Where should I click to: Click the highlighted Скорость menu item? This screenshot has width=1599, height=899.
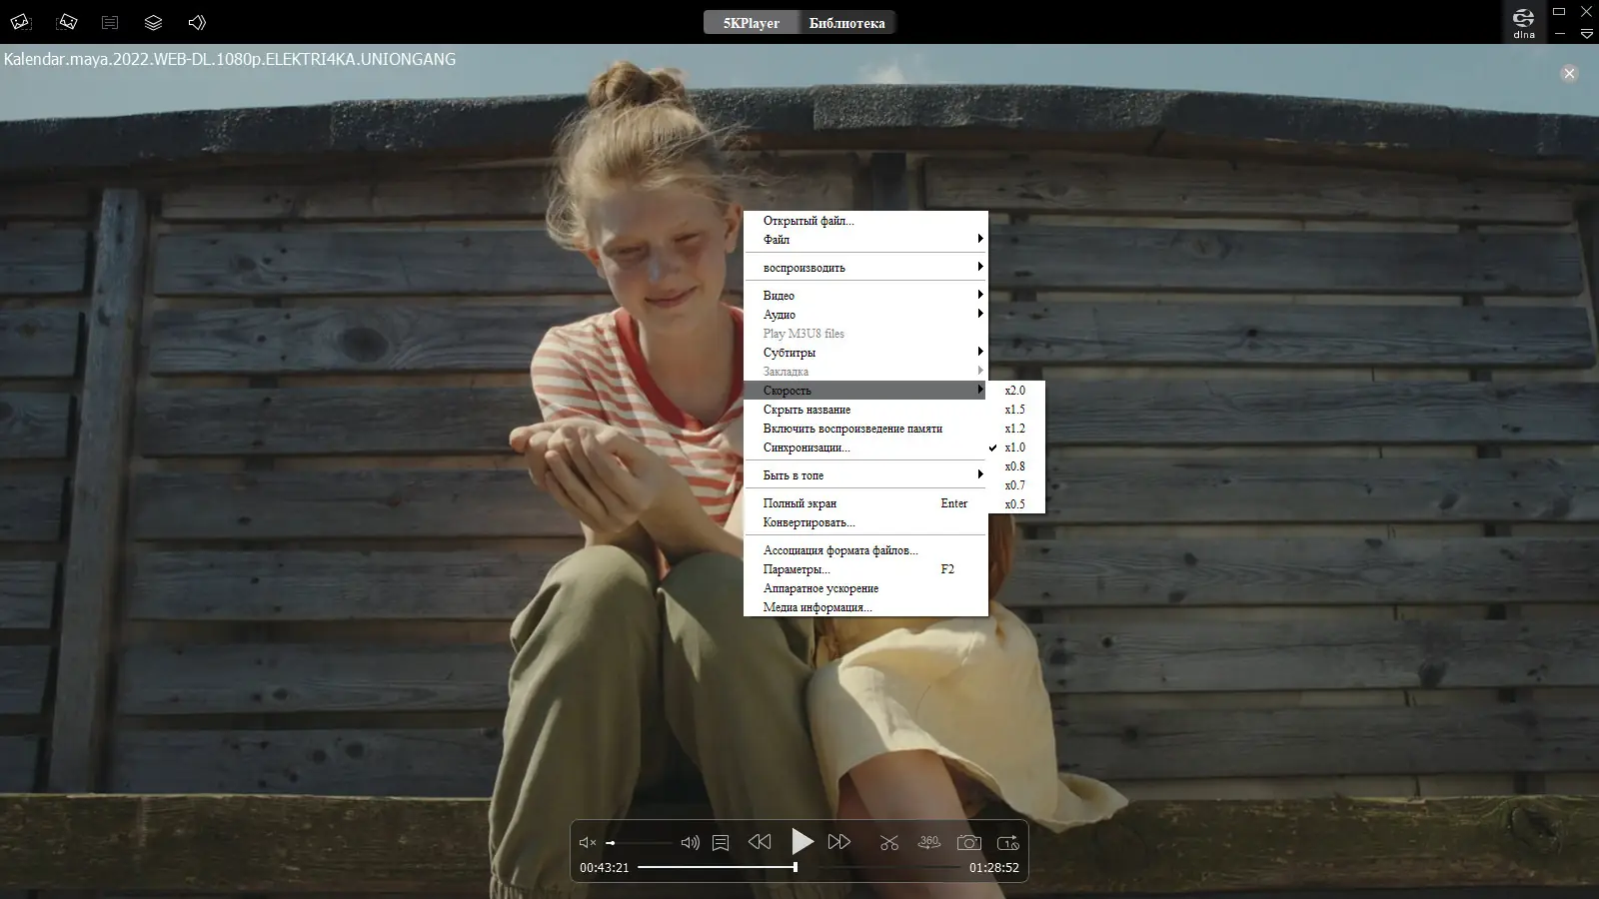[x=865, y=391]
